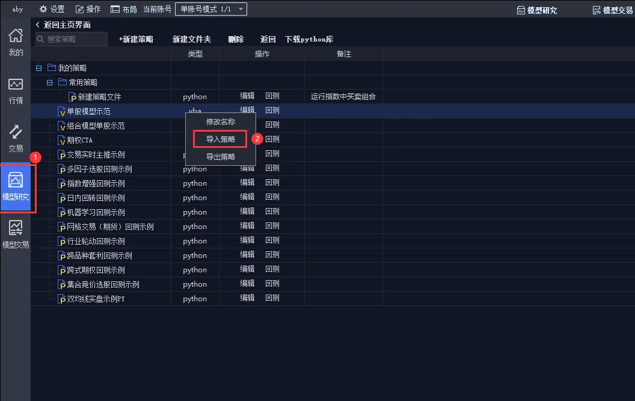Select 模型研究 in the left sidebar
This screenshot has height=401, width=635.
pos(16,187)
